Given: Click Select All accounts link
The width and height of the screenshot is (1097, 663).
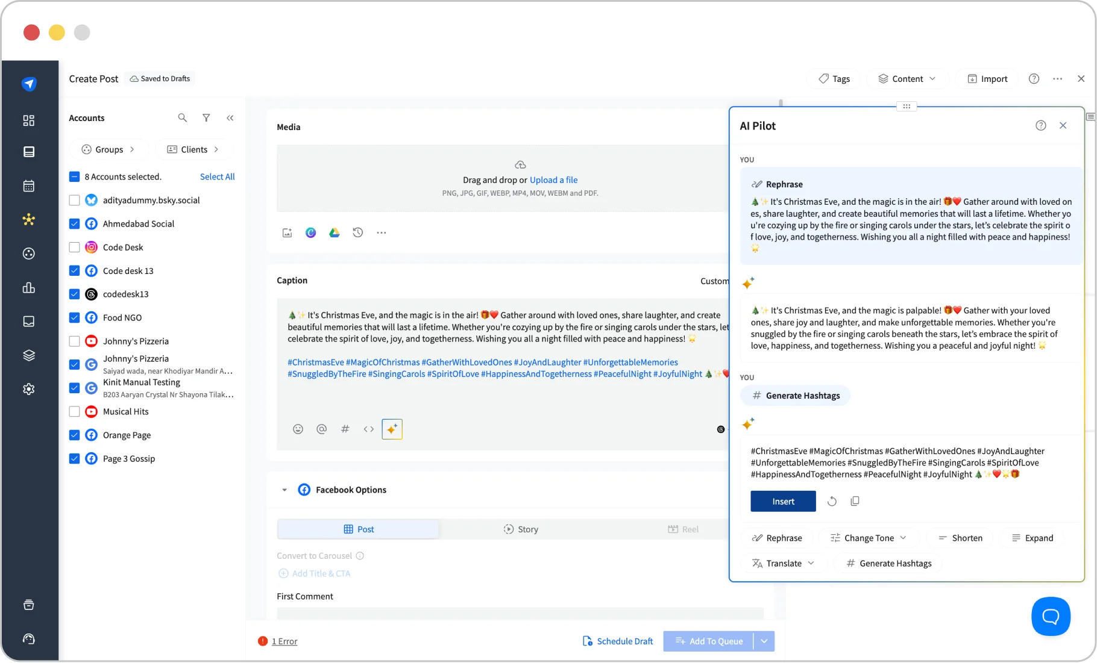Looking at the screenshot, I should pos(217,176).
